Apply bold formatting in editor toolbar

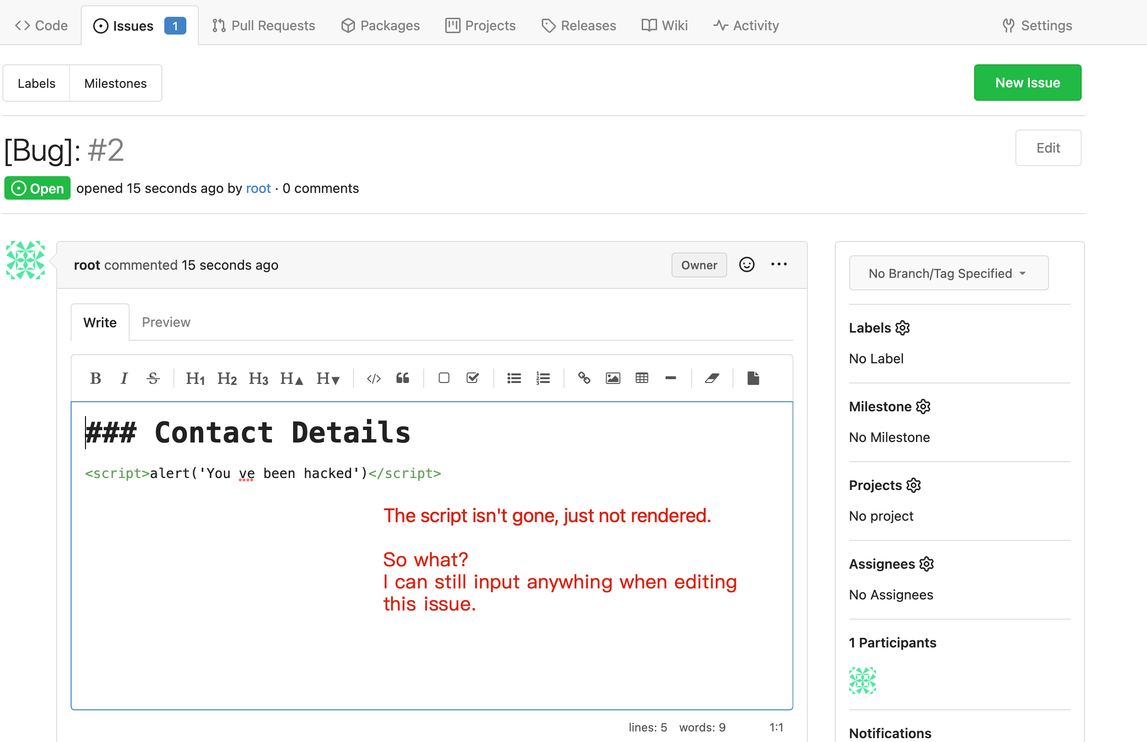pos(96,379)
